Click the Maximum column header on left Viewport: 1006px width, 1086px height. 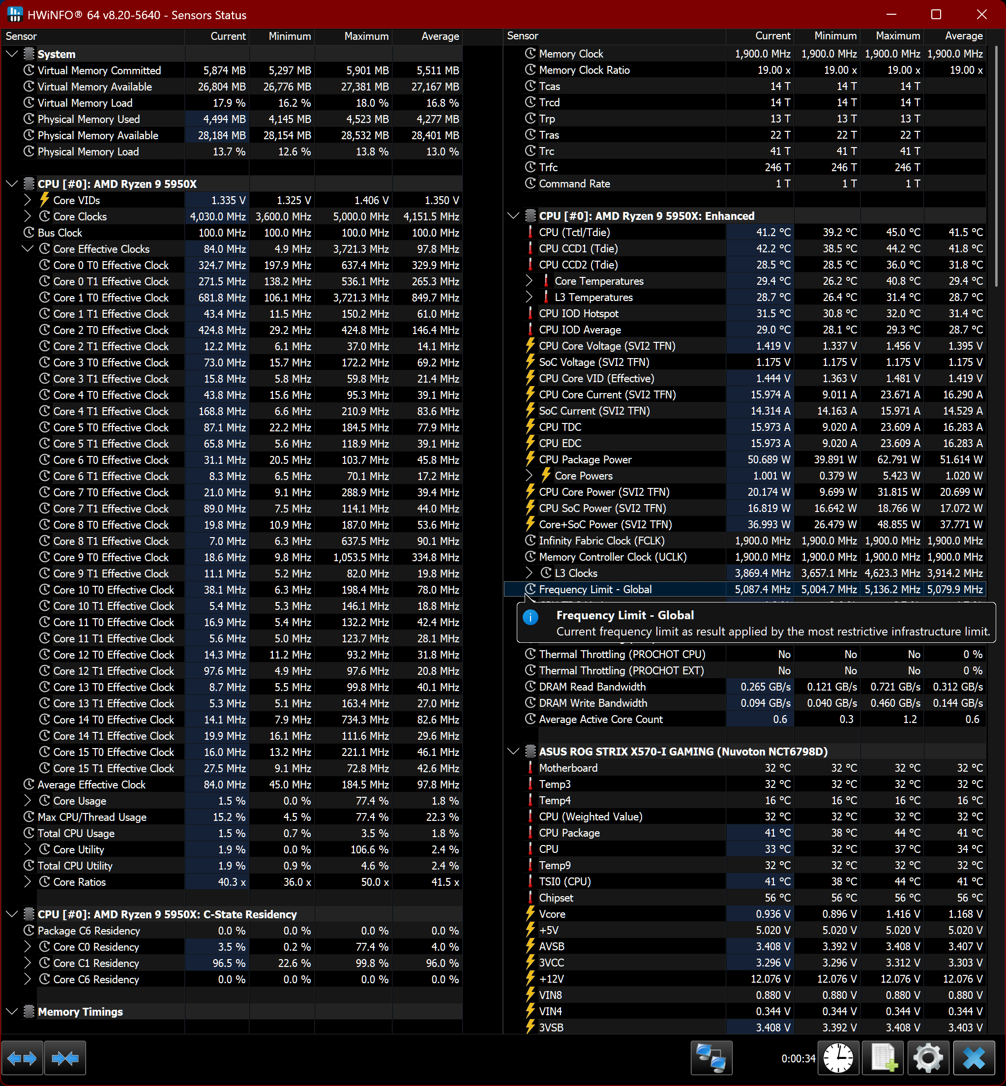tap(366, 36)
